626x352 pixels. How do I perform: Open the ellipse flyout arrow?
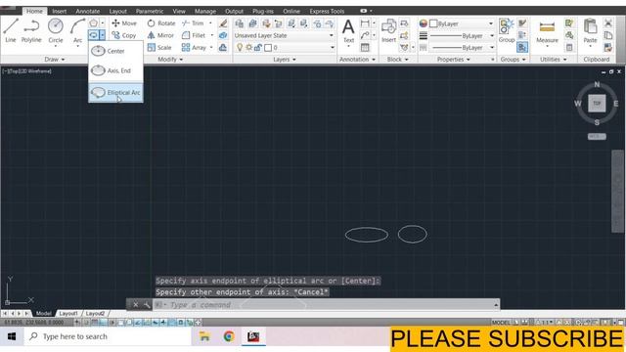[102, 35]
